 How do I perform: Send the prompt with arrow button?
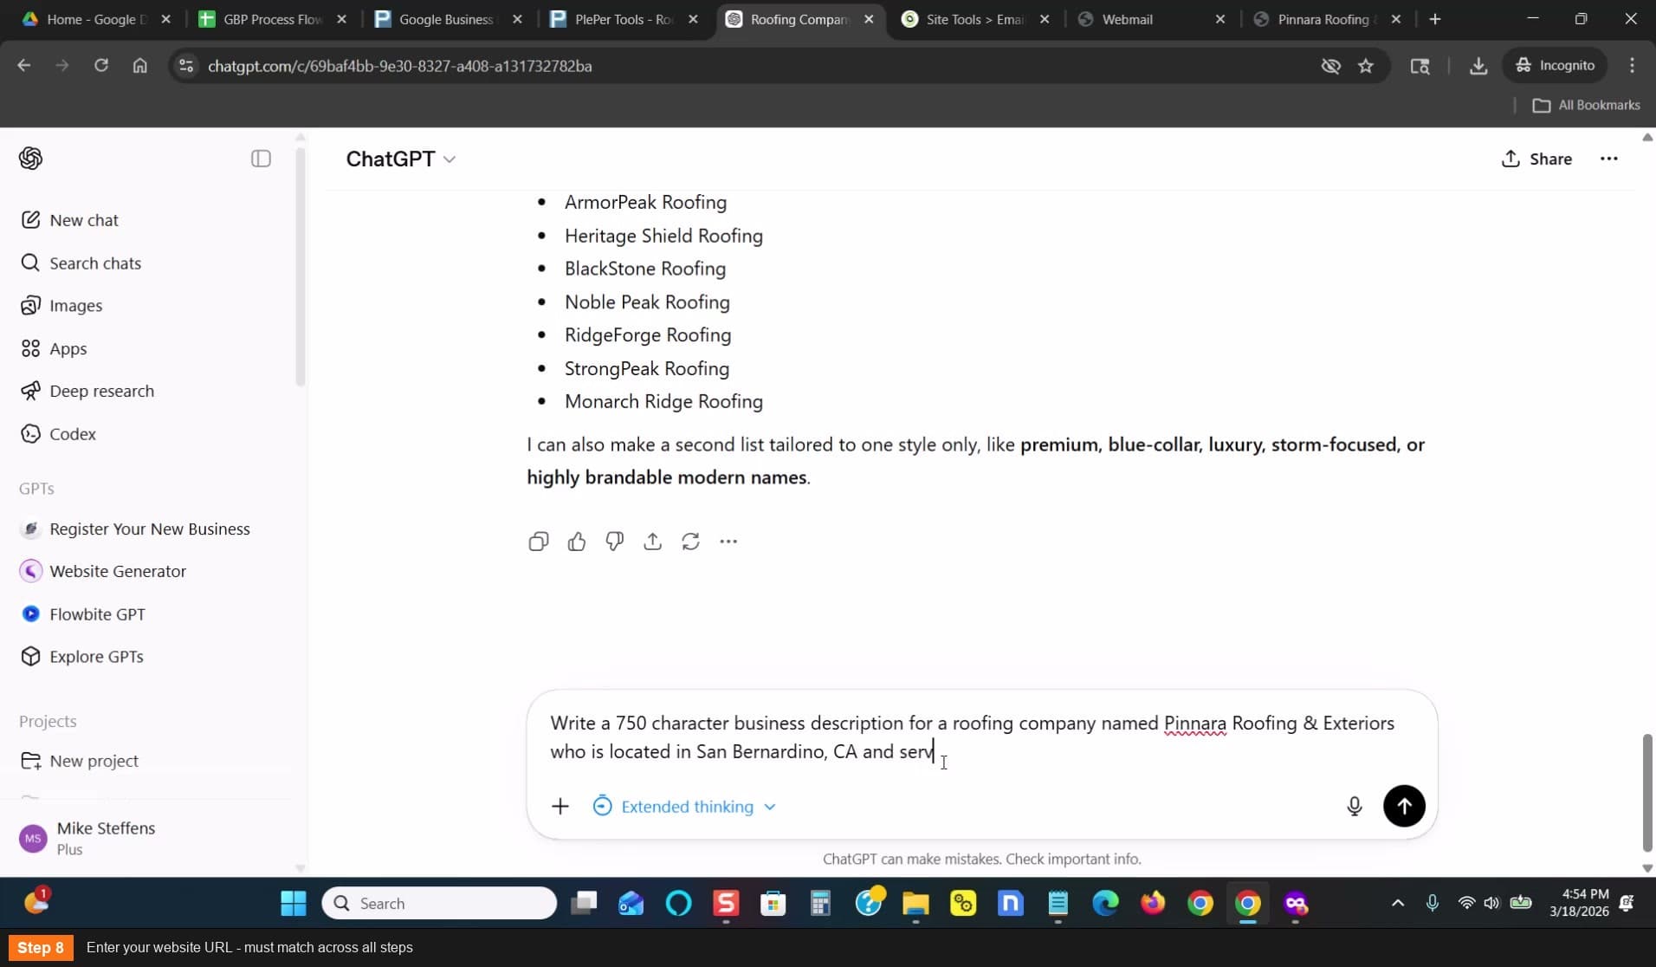point(1404,807)
